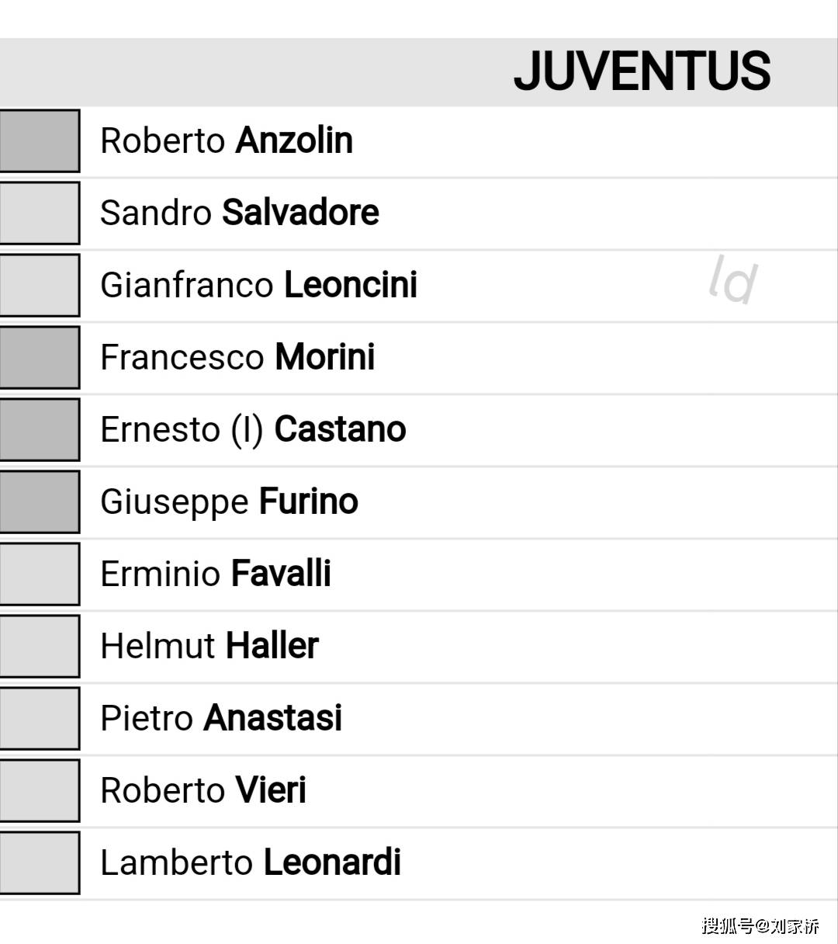Image resolution: width=838 pixels, height=944 pixels.
Task: Select the square next to Helmut Haller
Action: coord(40,646)
